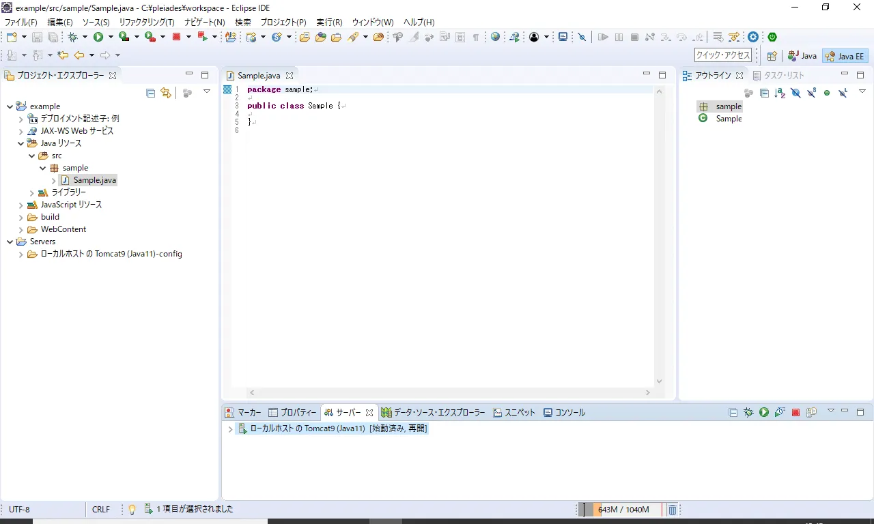This screenshot has width=874, height=524.
Task: Collapse all in Project Explorer
Action: coord(151,93)
